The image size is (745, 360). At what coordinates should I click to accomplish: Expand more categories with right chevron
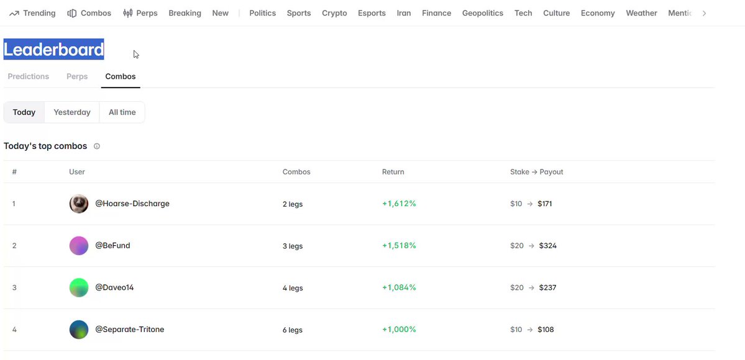704,13
